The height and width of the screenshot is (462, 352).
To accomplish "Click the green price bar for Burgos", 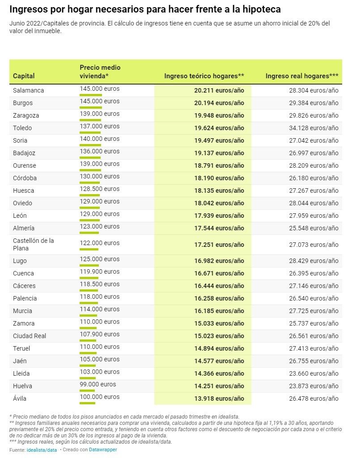I will [x=91, y=108].
